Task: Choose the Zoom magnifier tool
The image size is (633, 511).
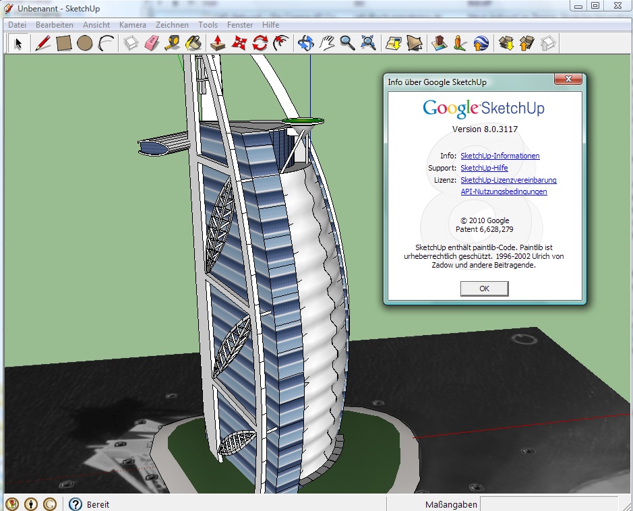Action: [348, 43]
